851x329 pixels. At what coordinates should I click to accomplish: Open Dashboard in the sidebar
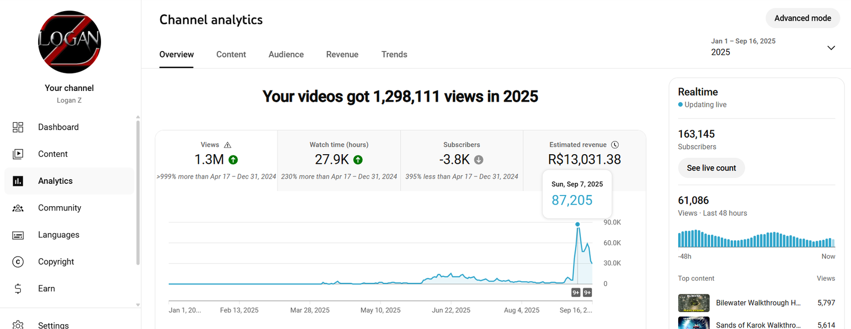(69, 127)
